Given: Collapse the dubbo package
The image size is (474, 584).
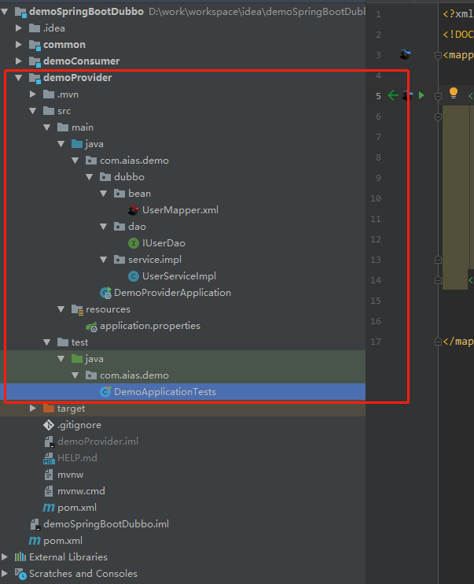Looking at the screenshot, I should (90, 177).
